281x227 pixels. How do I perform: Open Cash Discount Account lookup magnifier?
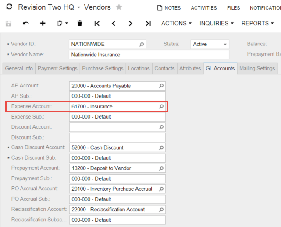pyautogui.click(x=161, y=148)
